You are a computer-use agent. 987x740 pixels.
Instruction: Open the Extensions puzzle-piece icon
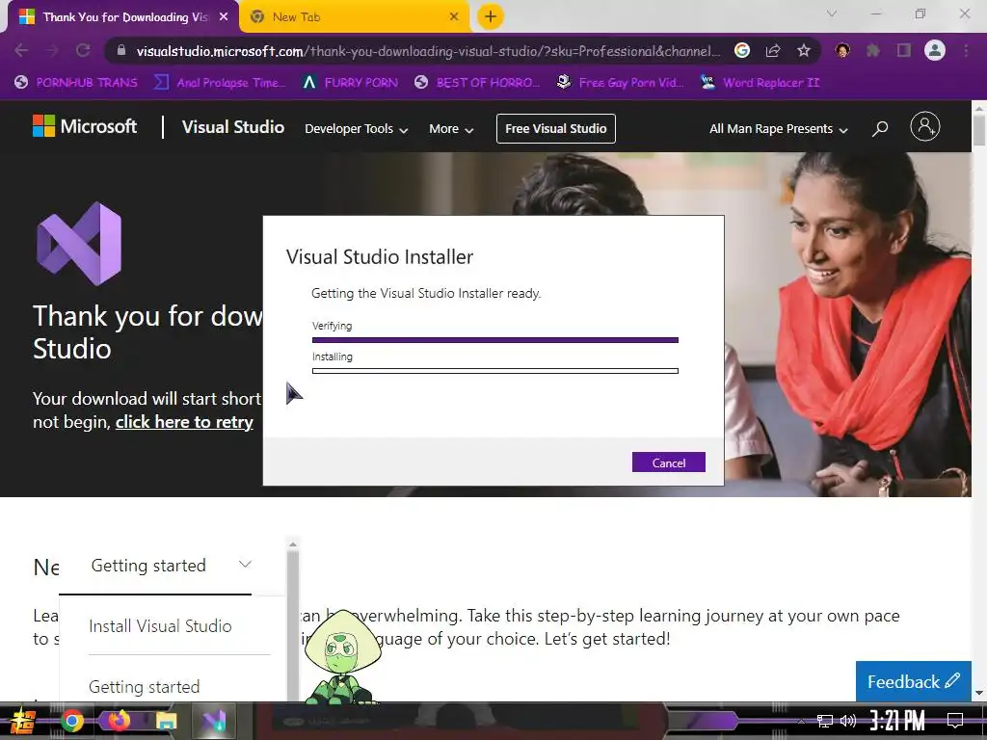coord(872,50)
